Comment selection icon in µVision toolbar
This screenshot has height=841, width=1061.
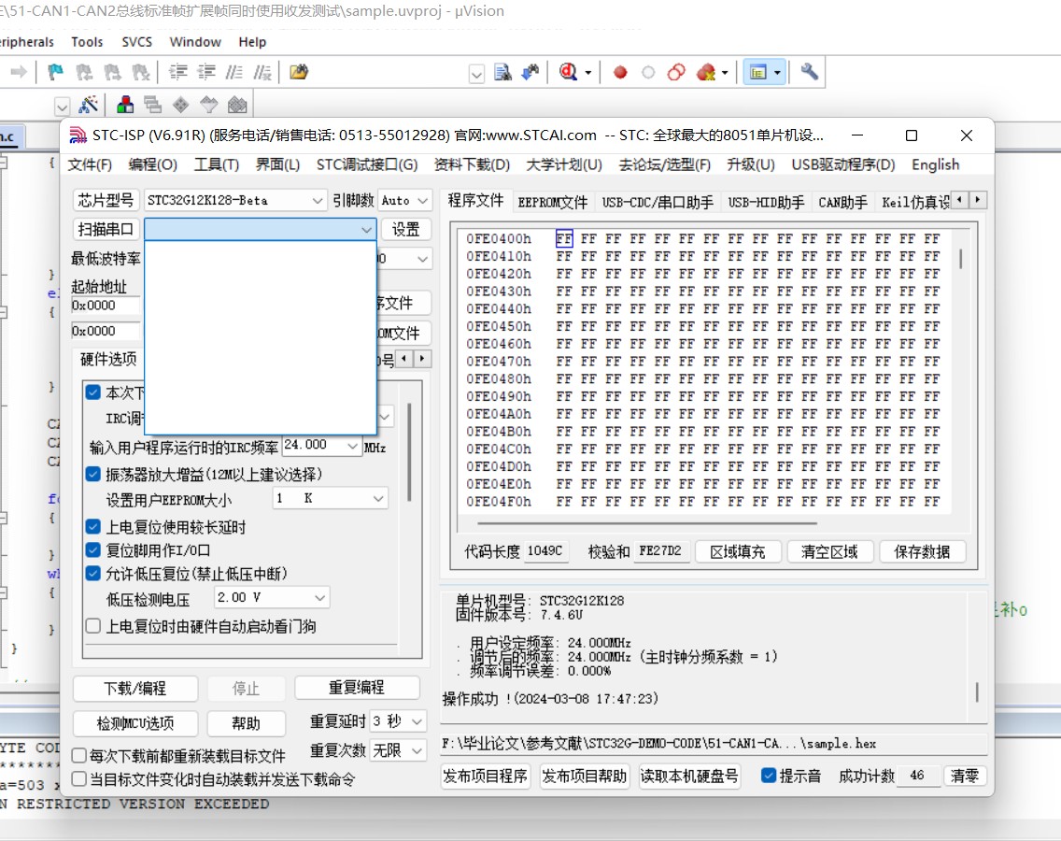234,72
